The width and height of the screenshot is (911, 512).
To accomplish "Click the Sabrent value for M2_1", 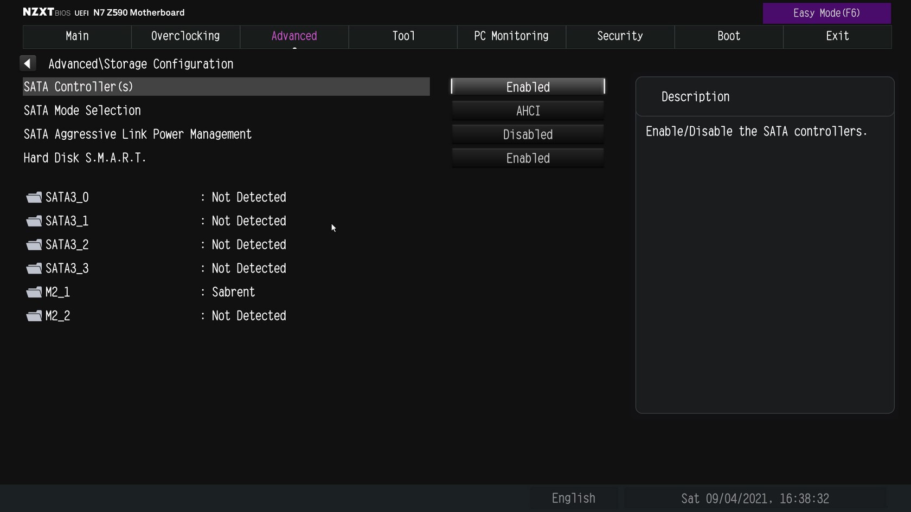I will pyautogui.click(x=233, y=292).
